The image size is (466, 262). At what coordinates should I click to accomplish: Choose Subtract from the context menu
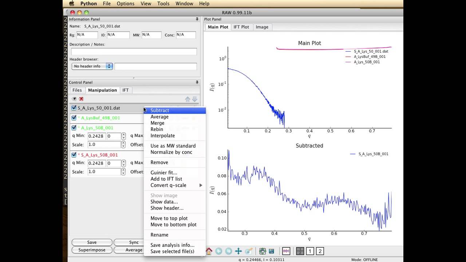click(x=175, y=110)
